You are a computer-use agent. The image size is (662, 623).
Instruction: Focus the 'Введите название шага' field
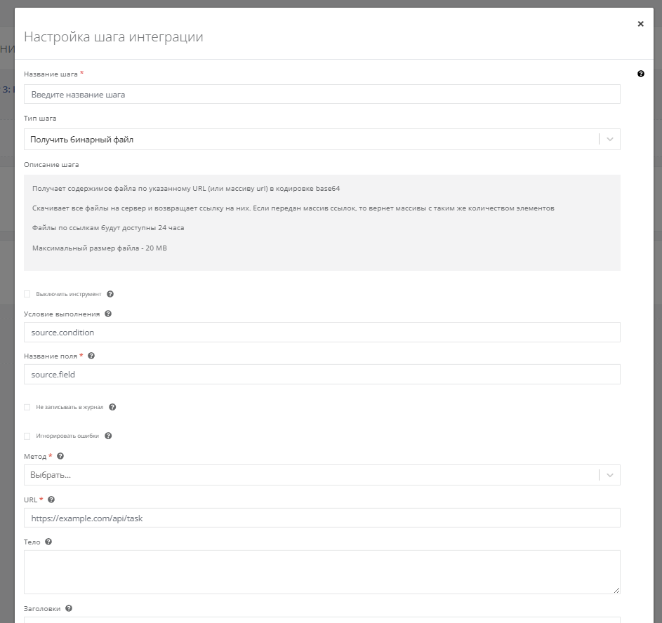[322, 94]
